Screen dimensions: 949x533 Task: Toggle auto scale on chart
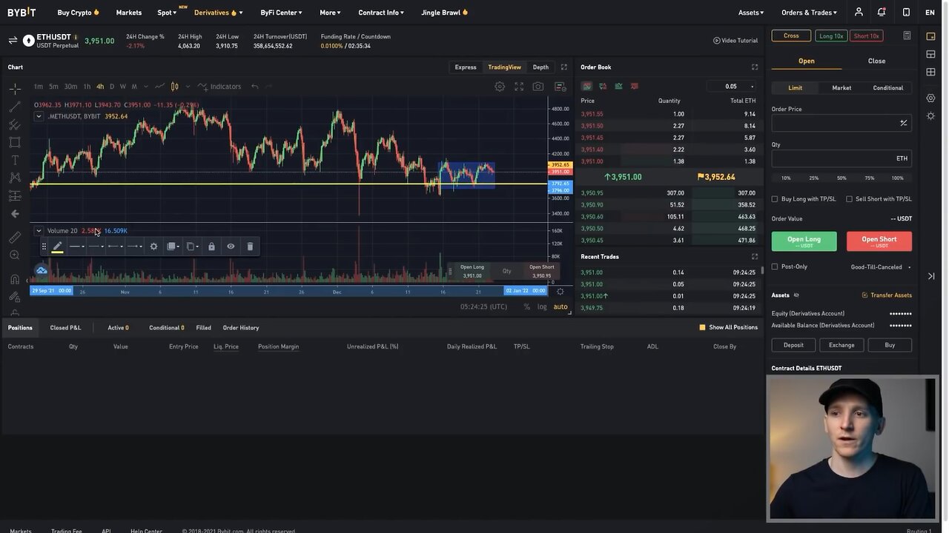[x=561, y=306]
